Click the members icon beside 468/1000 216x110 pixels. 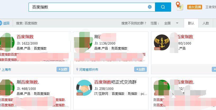coord(19,89)
